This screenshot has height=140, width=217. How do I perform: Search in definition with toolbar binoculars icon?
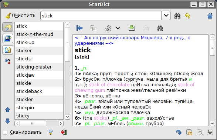(x=160, y=28)
